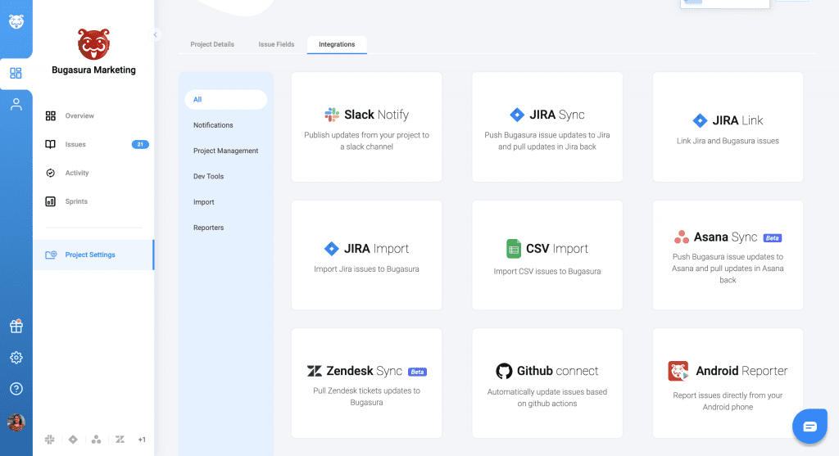Show the +1 more integrations
The height and width of the screenshot is (456, 839).
tap(142, 440)
